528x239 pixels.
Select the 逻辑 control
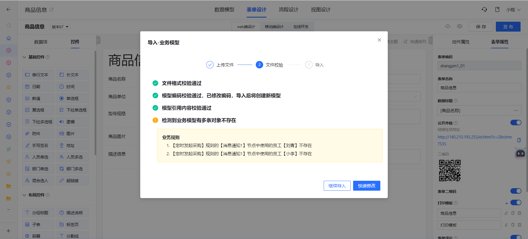(73, 122)
